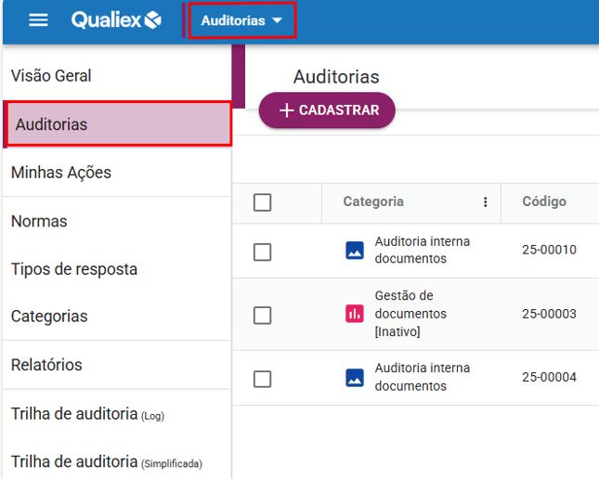Select checkbox for row 25-00003

pyautogui.click(x=263, y=316)
